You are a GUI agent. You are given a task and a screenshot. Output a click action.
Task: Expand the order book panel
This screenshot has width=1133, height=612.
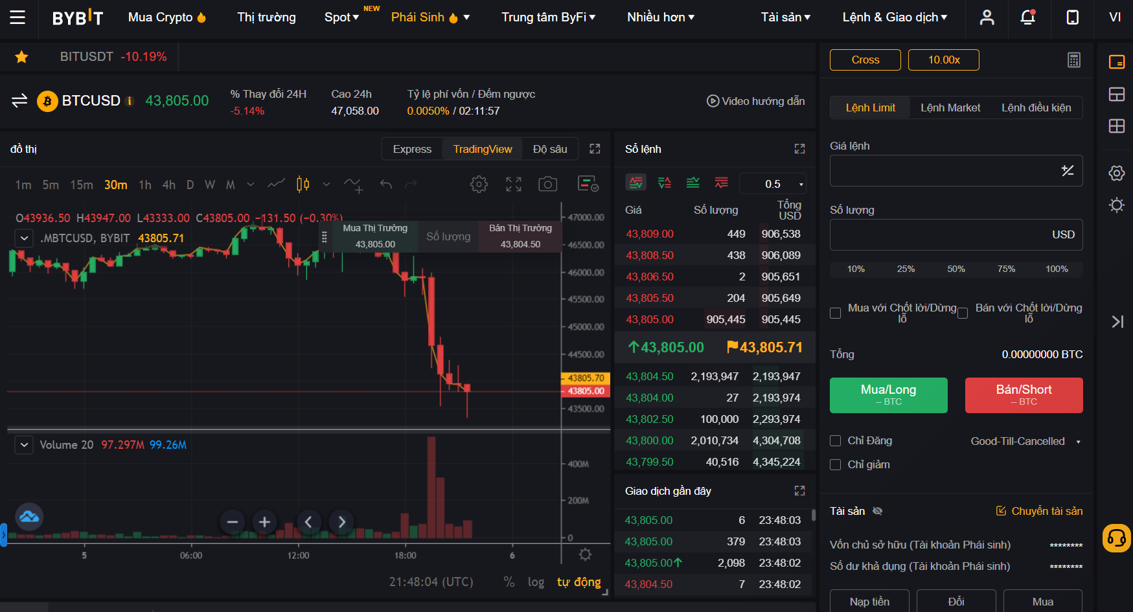[x=799, y=149]
